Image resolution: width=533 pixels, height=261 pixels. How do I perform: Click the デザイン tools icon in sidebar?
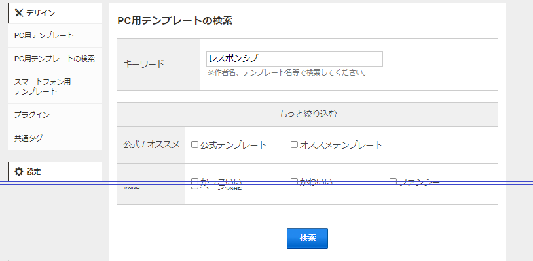tap(19, 13)
